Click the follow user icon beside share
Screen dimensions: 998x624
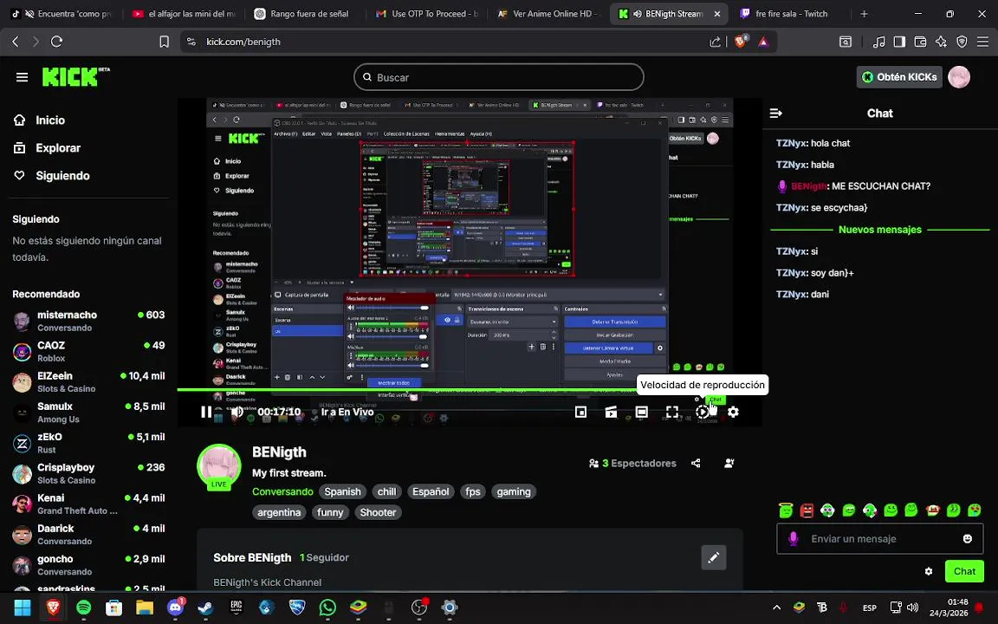click(x=729, y=464)
